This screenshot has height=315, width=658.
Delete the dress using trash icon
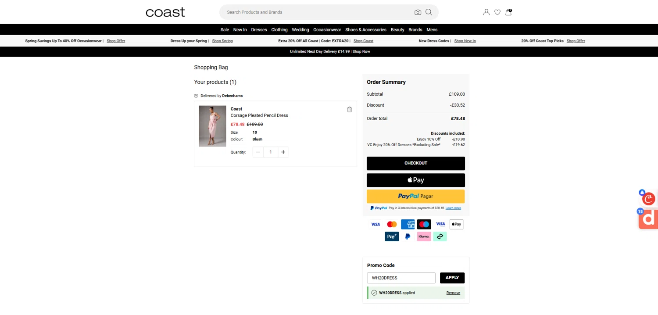(x=350, y=110)
